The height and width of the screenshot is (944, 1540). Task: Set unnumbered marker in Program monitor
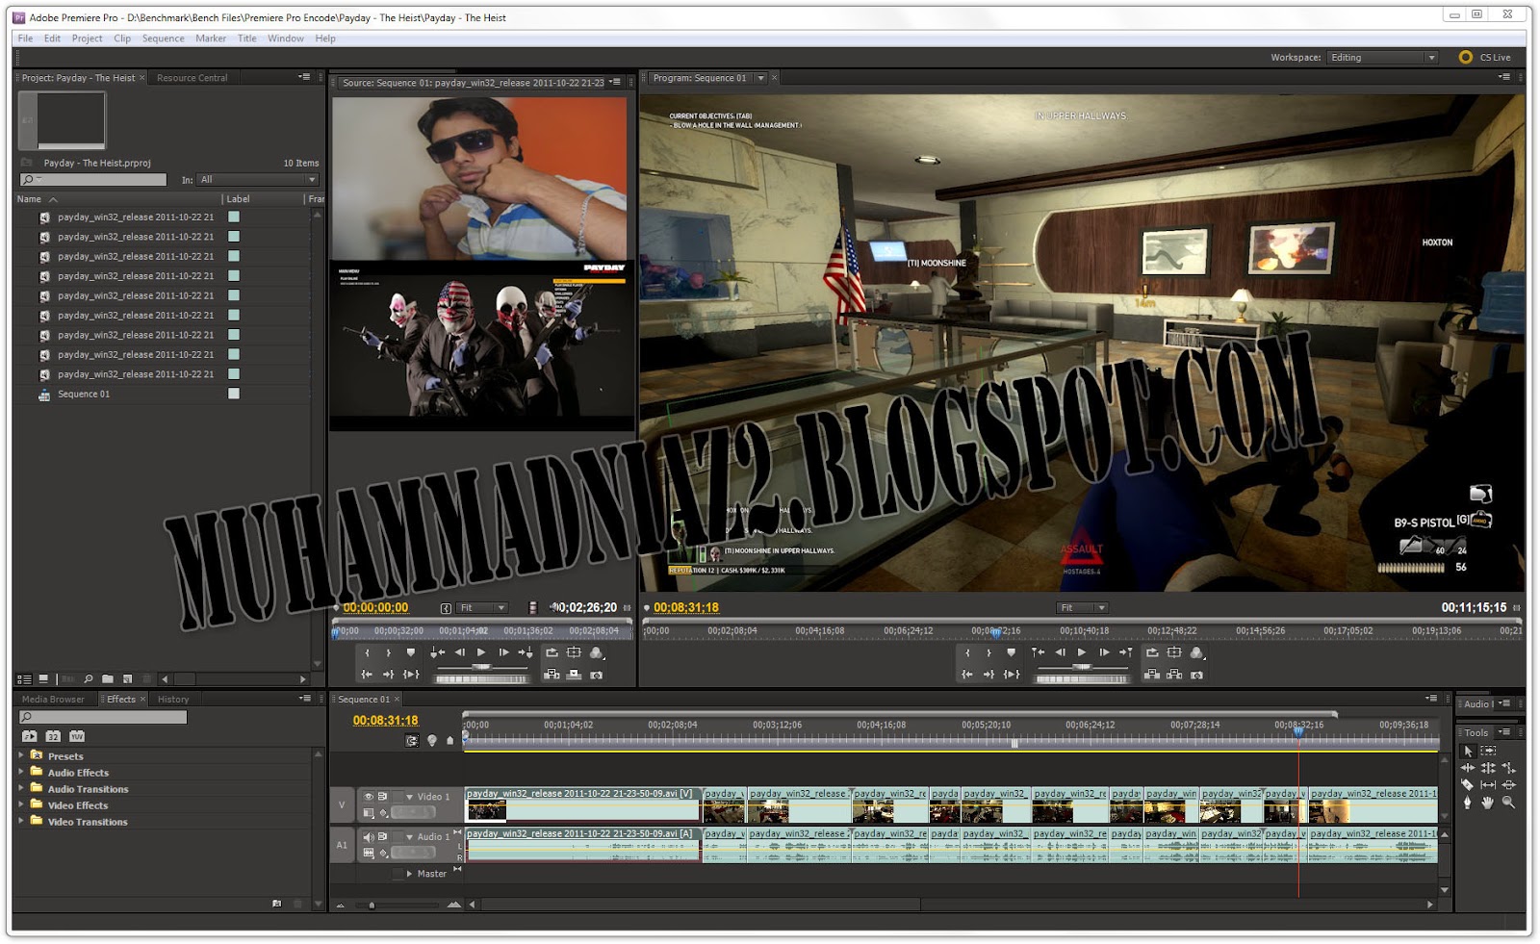1011,652
